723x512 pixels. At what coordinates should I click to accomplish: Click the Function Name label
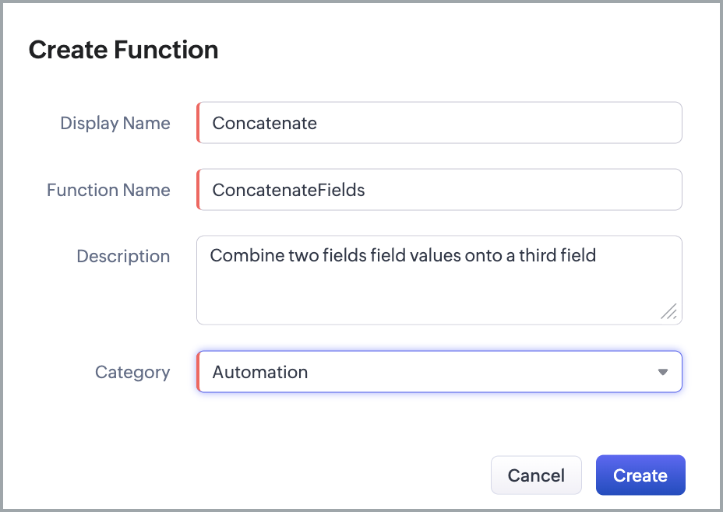pyautogui.click(x=108, y=190)
